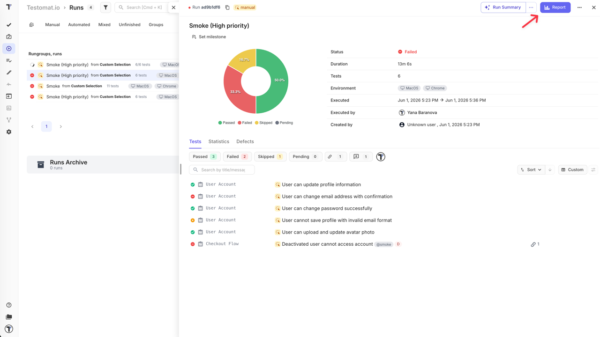
Task: Click the @smoke tag on Deactivated user test
Action: 384,244
